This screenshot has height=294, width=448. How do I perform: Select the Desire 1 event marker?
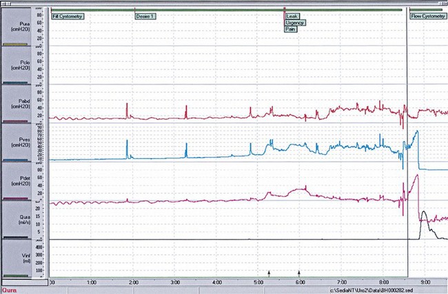tap(145, 16)
